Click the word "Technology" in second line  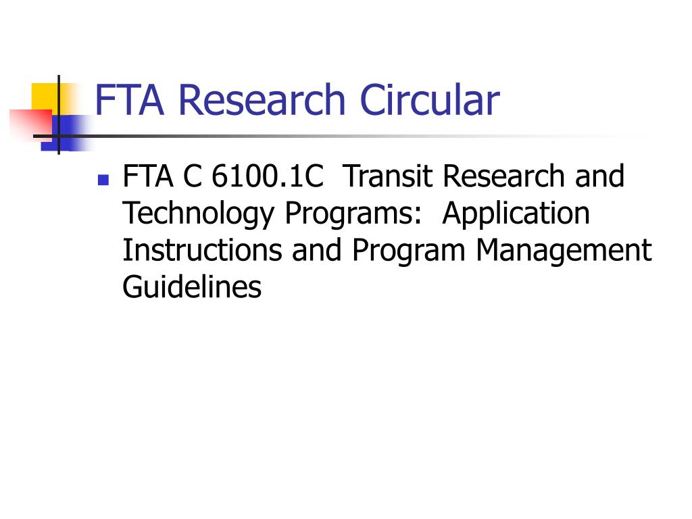198,214
